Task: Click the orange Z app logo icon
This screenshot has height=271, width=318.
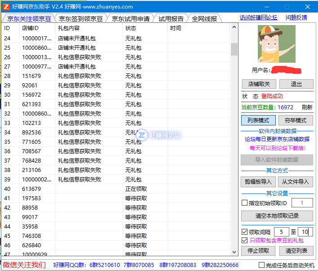Action: [x=6, y=7]
